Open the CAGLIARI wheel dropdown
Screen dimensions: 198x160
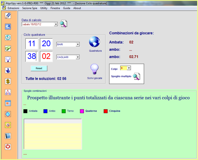78,57
